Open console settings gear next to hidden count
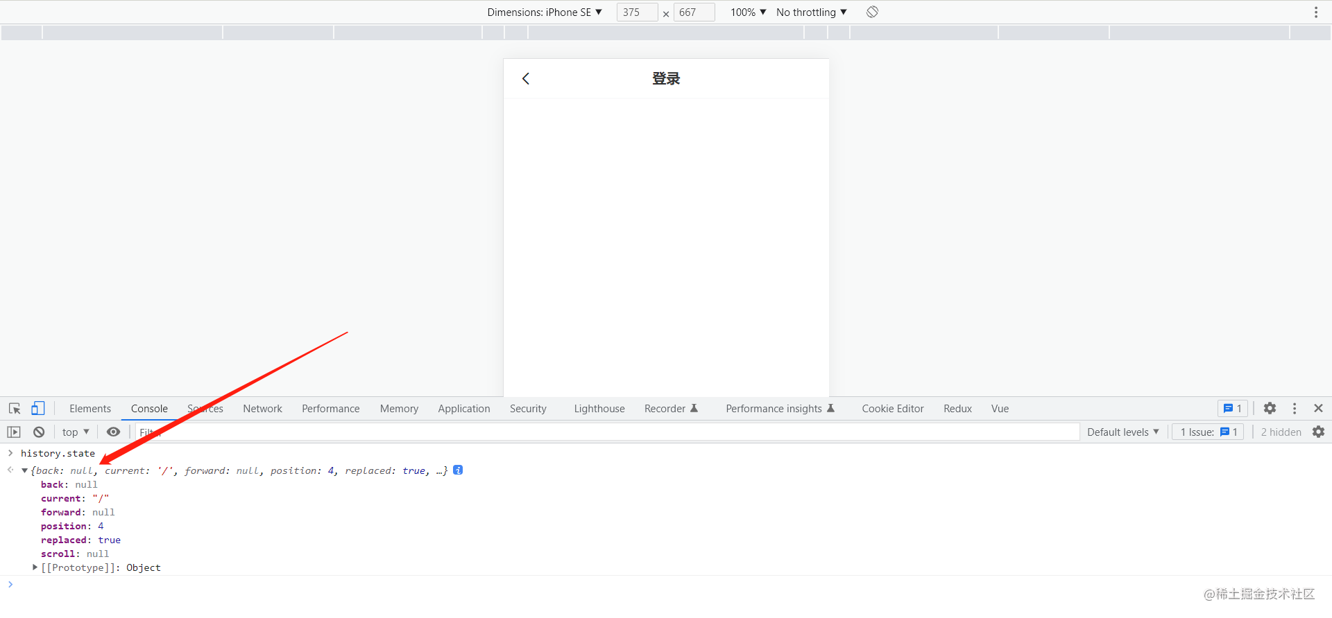The image size is (1332, 618). click(x=1318, y=432)
